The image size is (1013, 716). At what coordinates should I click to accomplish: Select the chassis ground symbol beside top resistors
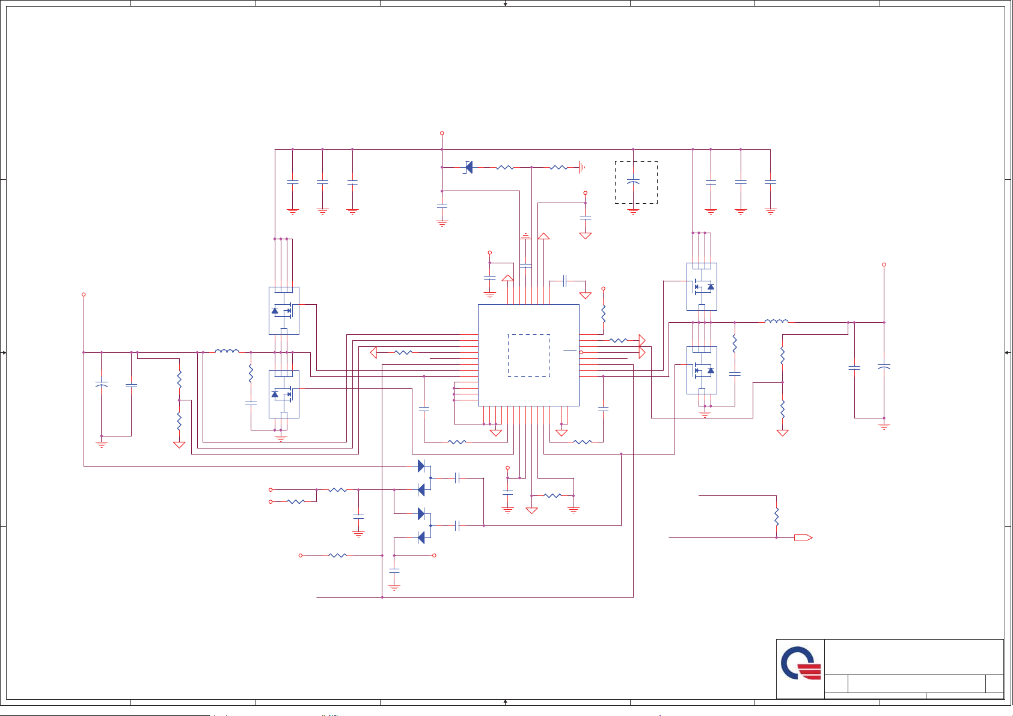pos(581,168)
